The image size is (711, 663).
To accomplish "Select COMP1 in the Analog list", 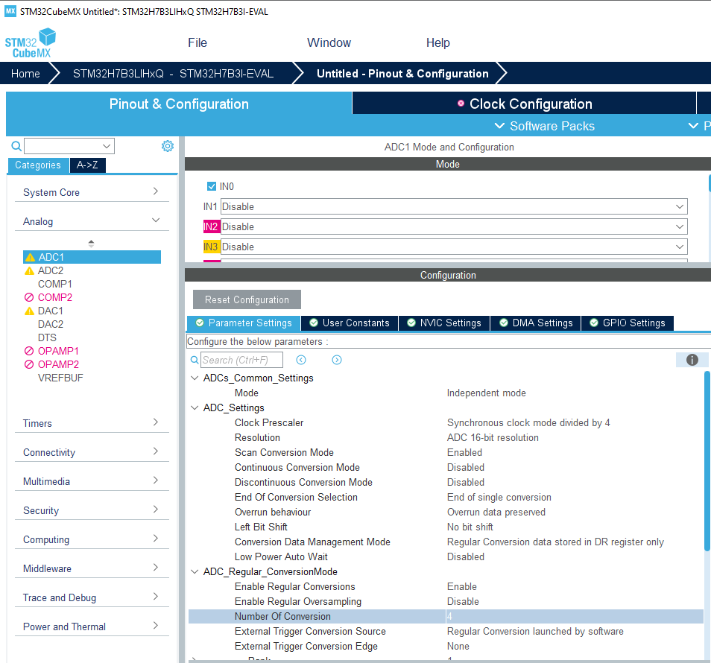I will [55, 284].
